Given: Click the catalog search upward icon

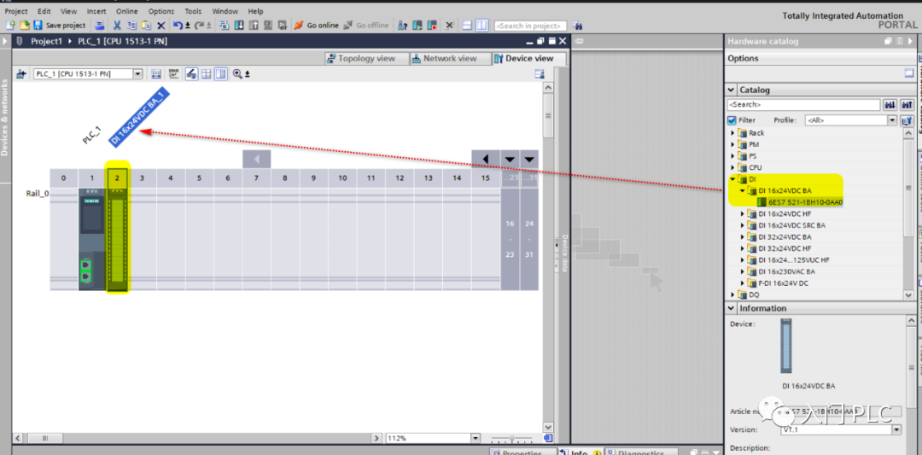Looking at the screenshot, I should pos(907,105).
